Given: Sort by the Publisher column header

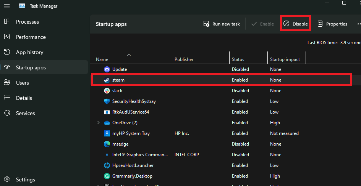Looking at the screenshot, I should [x=184, y=59].
